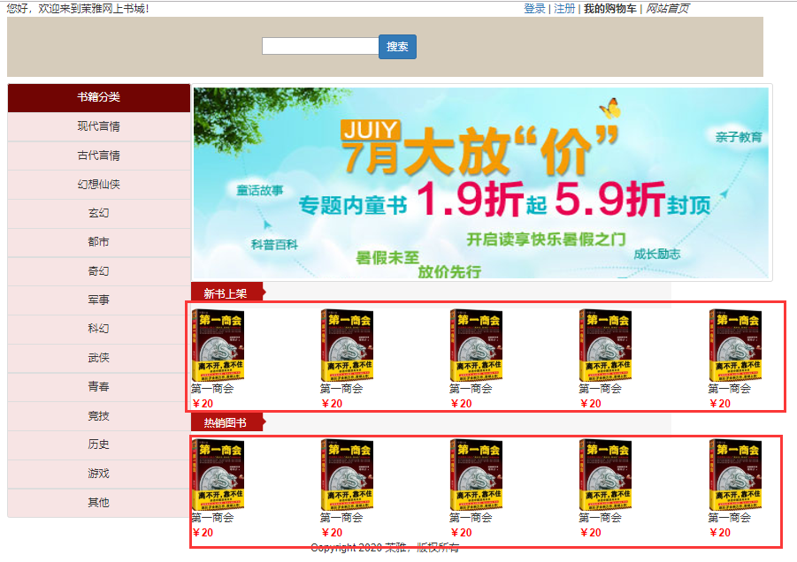
Task: Click third 第一商会 title in 热销图书
Action: (x=471, y=518)
